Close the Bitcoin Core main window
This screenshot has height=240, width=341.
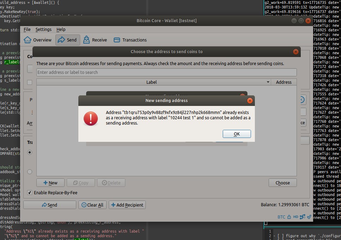tap(308, 21)
